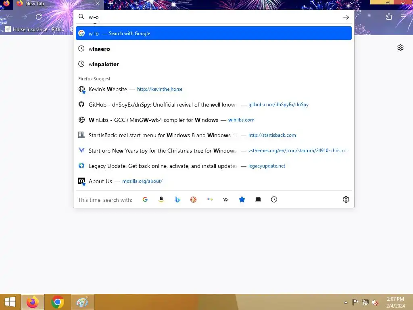Go forward to the next page
This screenshot has width=413, height=310.
click(24, 17)
